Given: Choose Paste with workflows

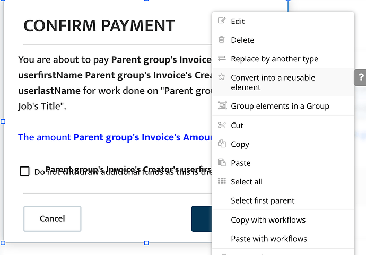Looking at the screenshot, I should [x=283, y=239].
